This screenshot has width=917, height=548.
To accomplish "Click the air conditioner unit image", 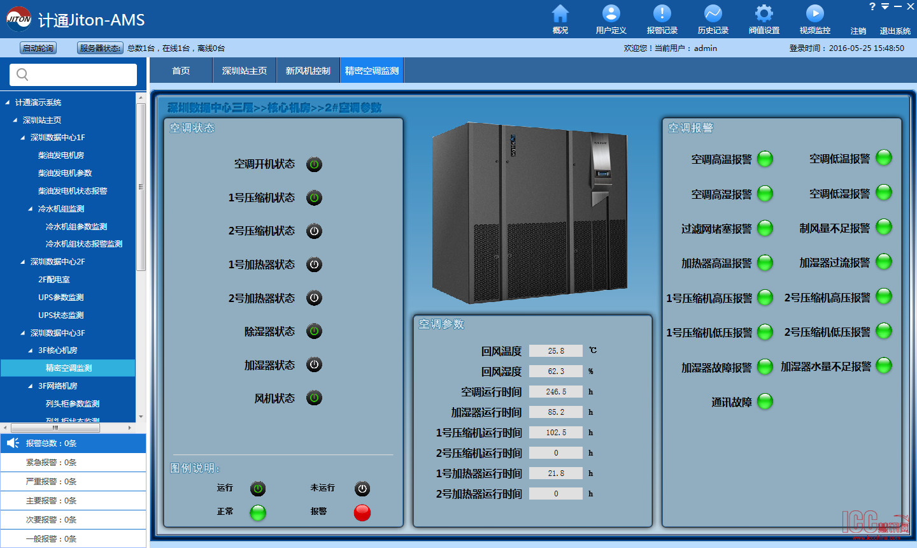I will (x=530, y=213).
